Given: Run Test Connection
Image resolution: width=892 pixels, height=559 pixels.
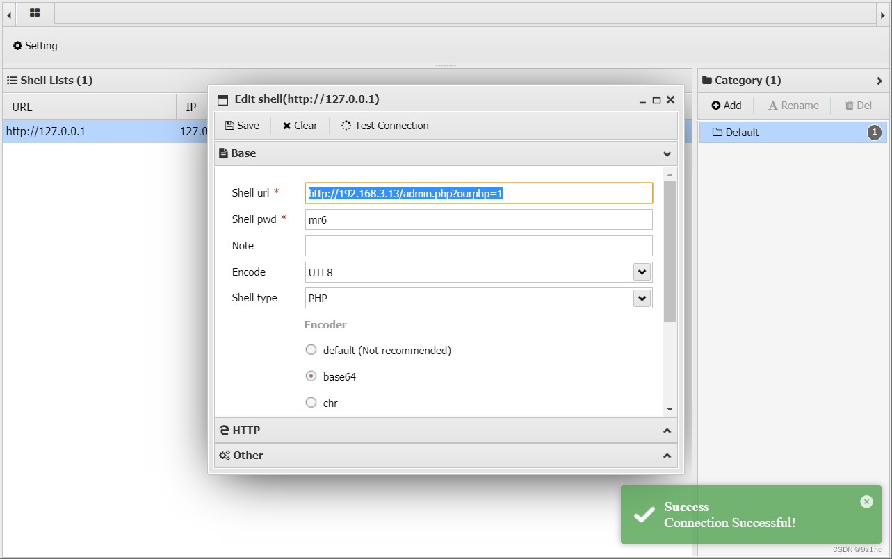Looking at the screenshot, I should [x=384, y=126].
